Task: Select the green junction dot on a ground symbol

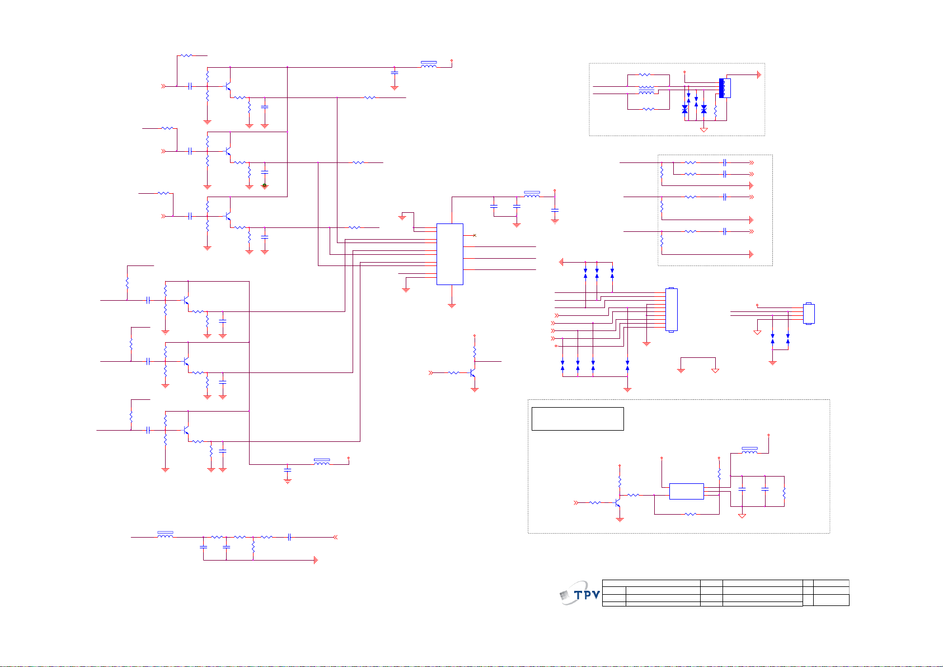Action: (265, 185)
